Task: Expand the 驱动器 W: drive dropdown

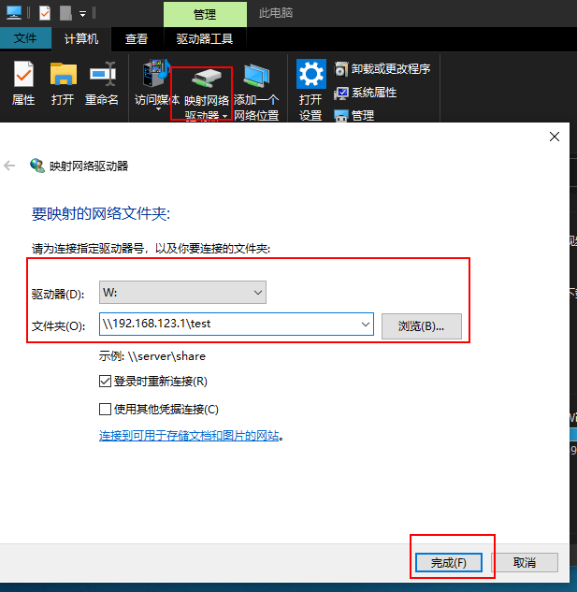Action: 257,293
